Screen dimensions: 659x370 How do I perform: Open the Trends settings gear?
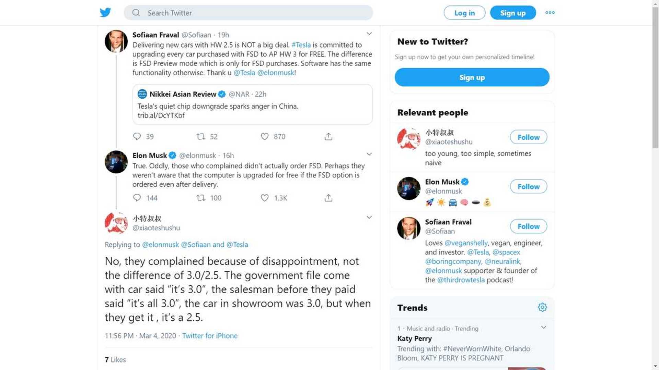542,307
